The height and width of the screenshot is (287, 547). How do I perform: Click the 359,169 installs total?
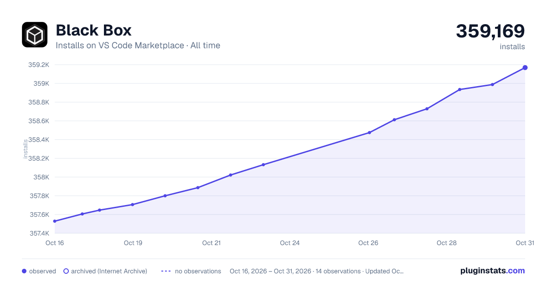pos(490,31)
